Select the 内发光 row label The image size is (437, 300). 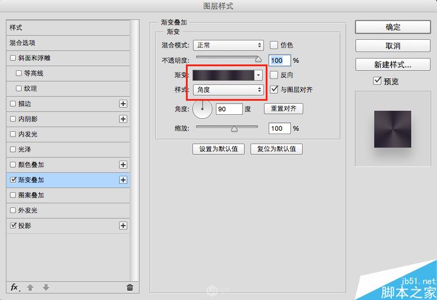[x=28, y=134]
